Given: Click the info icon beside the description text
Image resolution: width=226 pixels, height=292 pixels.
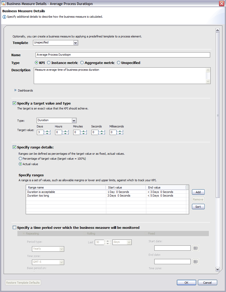Looking at the screenshot, I should (4, 17).
